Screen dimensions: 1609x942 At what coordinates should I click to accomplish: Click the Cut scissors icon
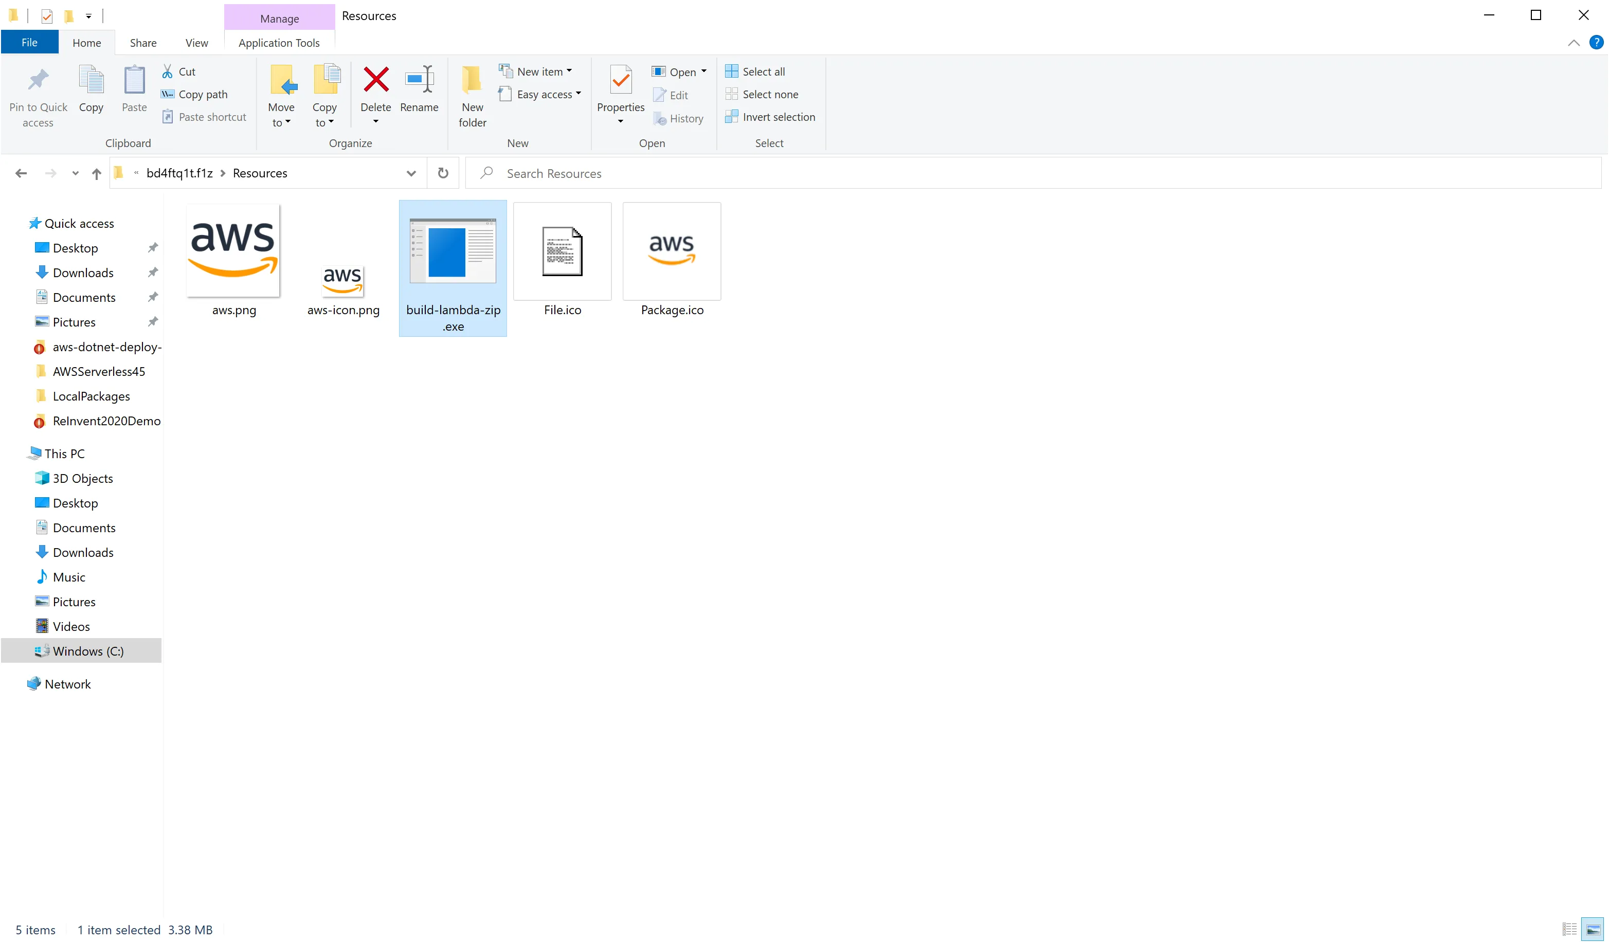coord(167,71)
